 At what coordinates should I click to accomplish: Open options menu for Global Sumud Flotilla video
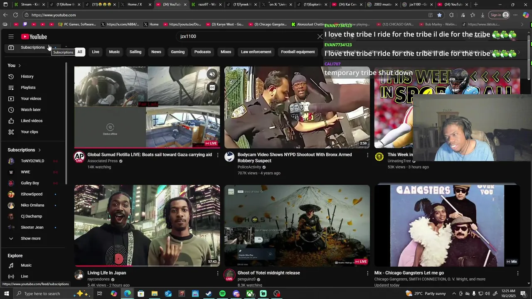[217, 155]
